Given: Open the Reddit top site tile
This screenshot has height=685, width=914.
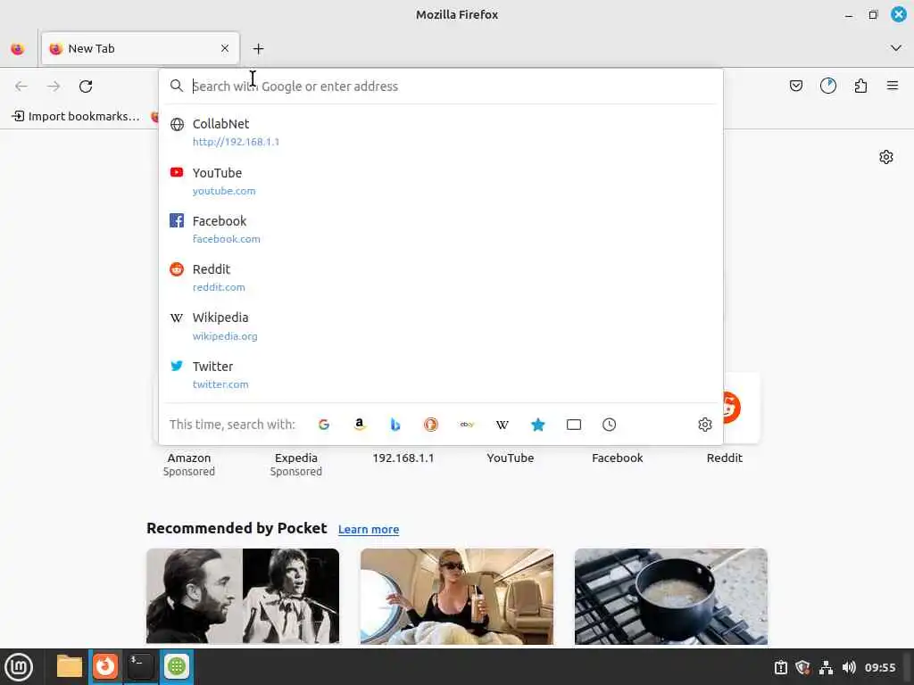Looking at the screenshot, I should pos(741,408).
